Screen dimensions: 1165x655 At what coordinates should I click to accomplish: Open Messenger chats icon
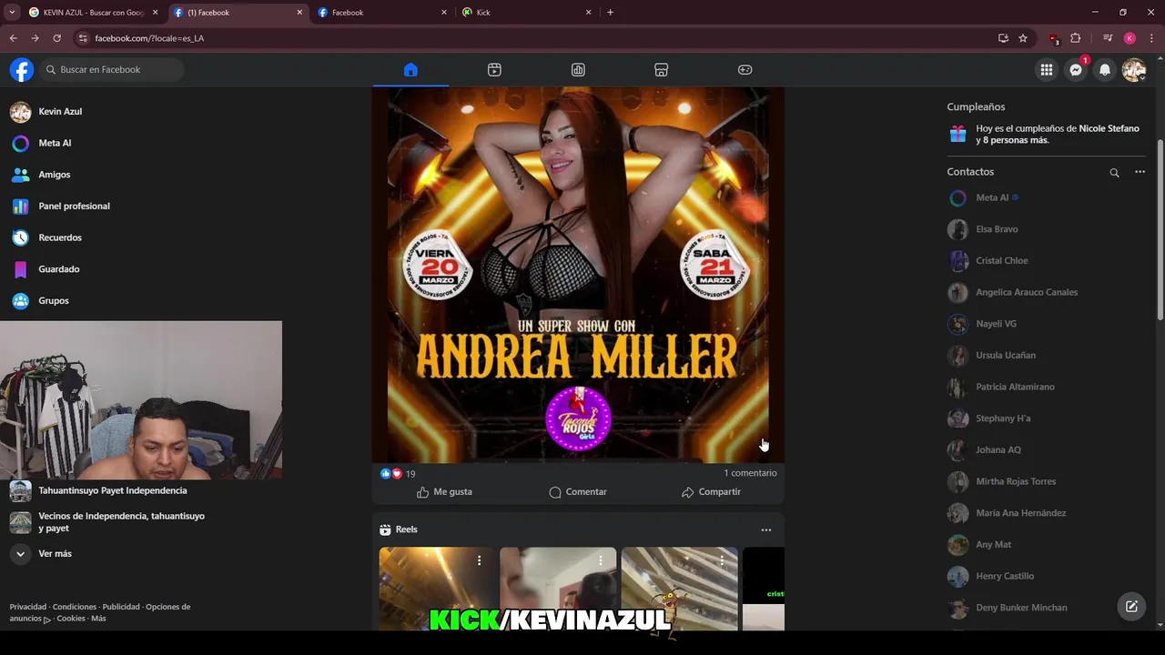[1076, 70]
